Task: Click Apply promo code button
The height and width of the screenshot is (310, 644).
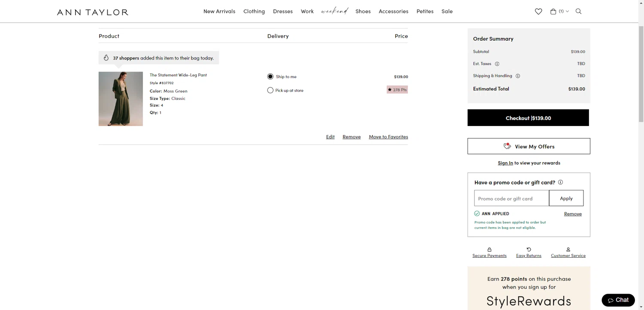Action: tap(566, 198)
